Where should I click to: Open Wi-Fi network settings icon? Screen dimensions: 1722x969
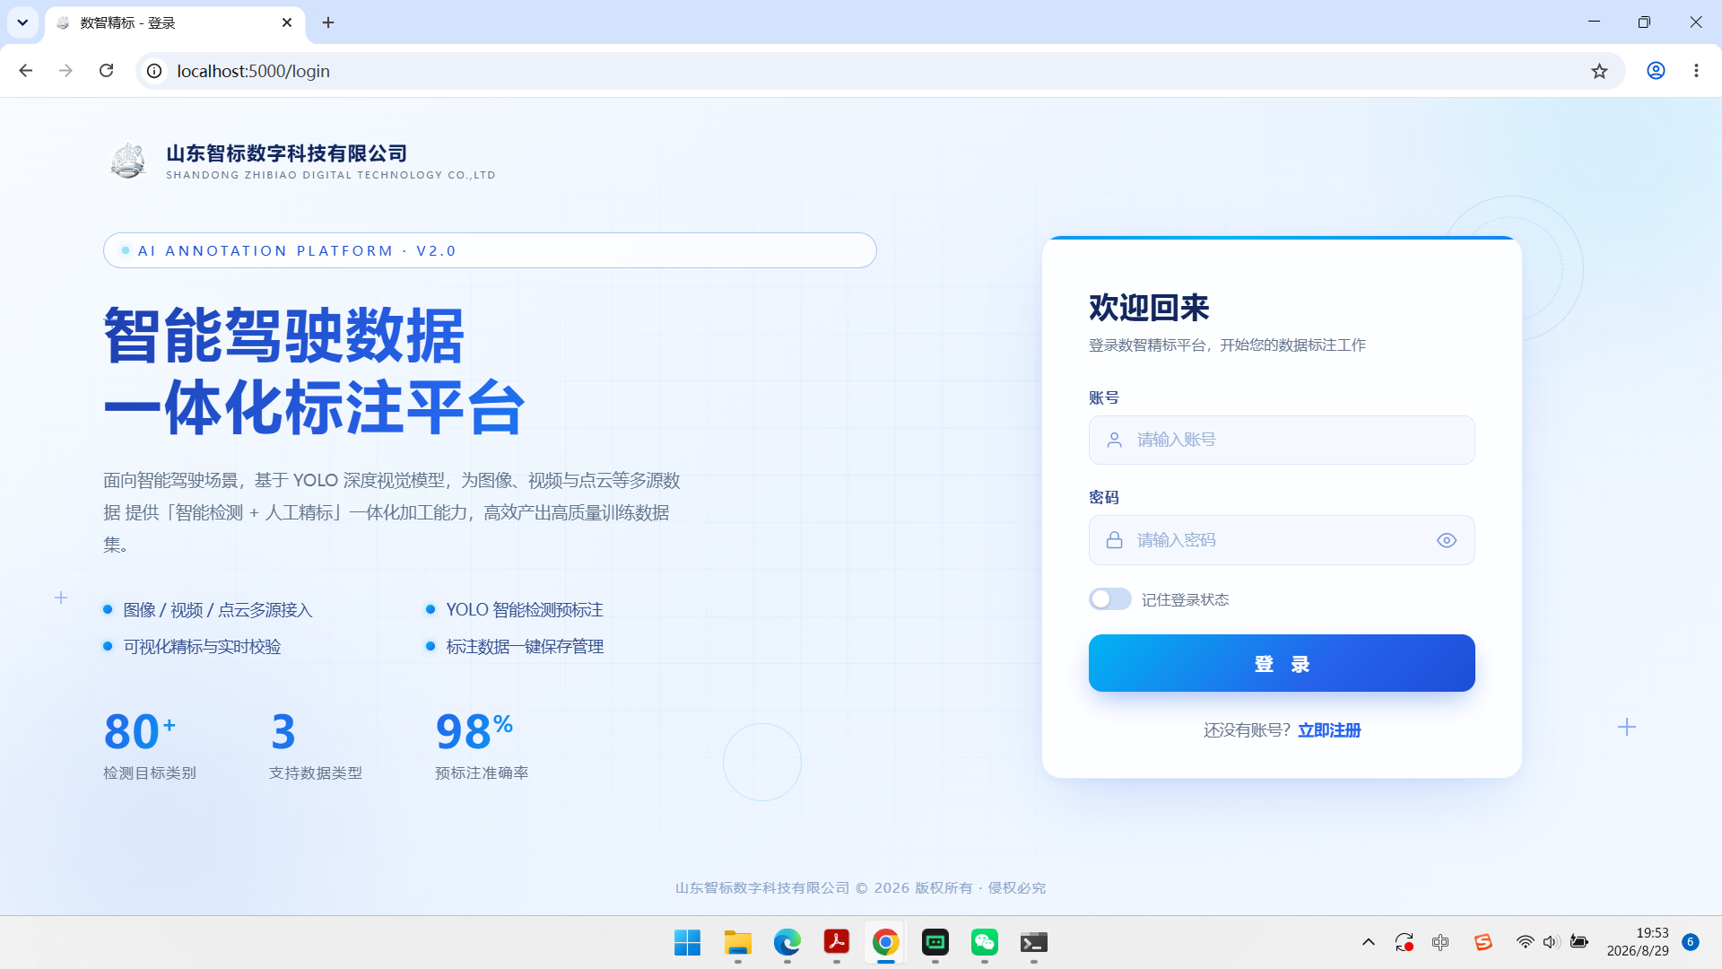(1525, 942)
